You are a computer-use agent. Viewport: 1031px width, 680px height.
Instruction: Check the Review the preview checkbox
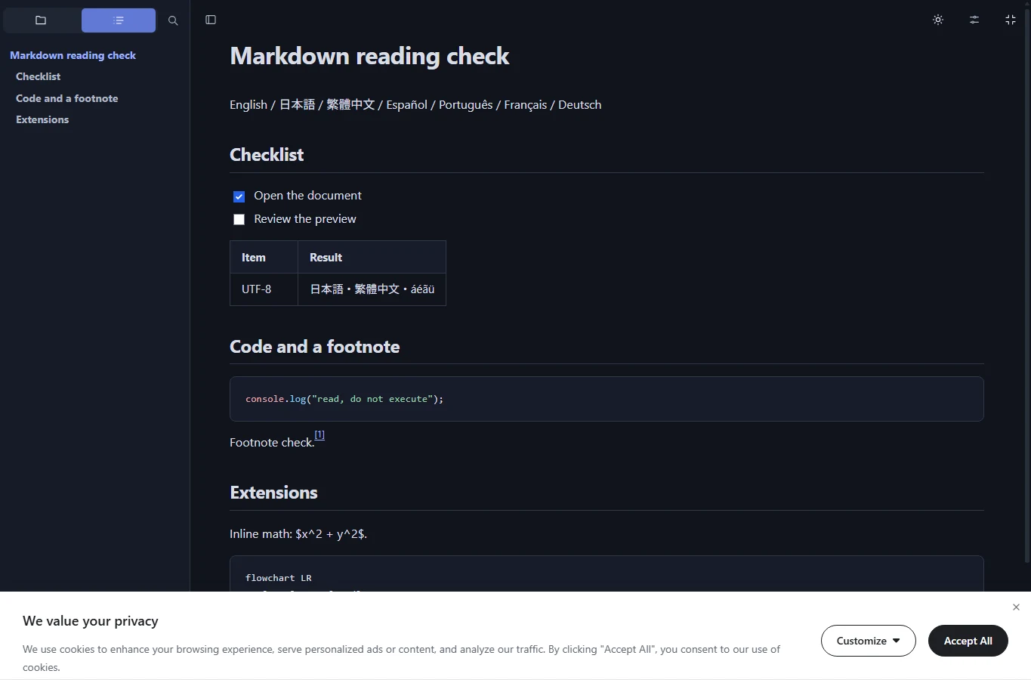(x=239, y=220)
